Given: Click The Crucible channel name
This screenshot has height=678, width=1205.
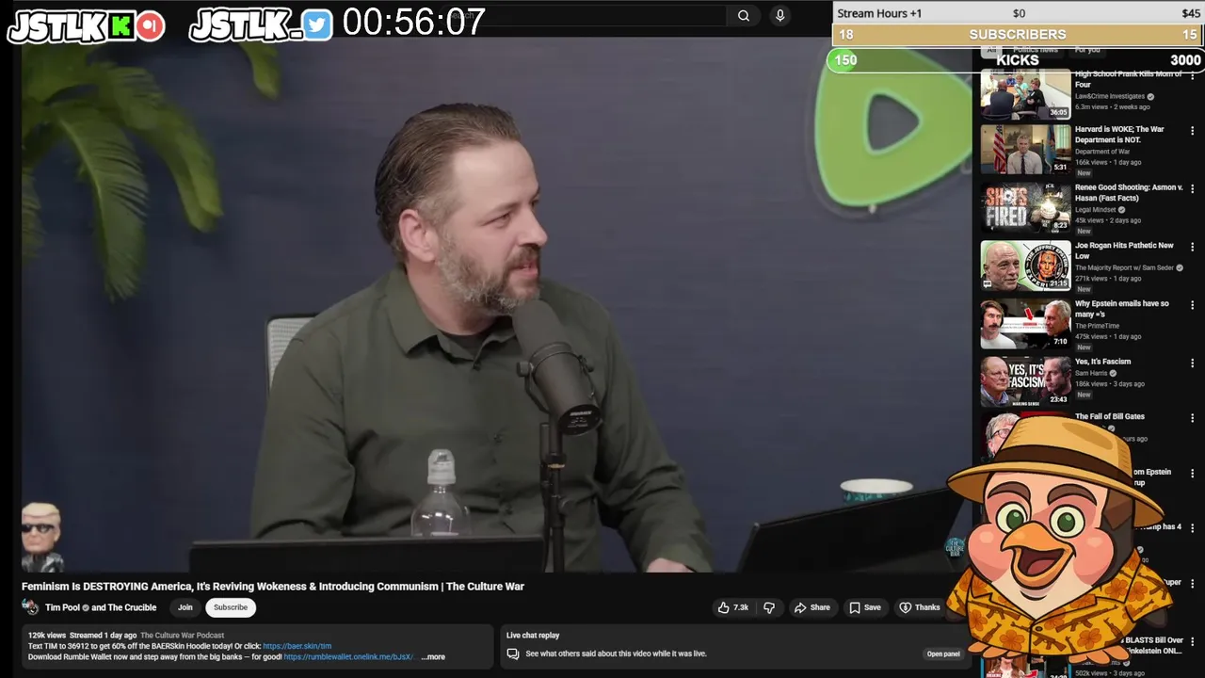Looking at the screenshot, I should coord(132,607).
